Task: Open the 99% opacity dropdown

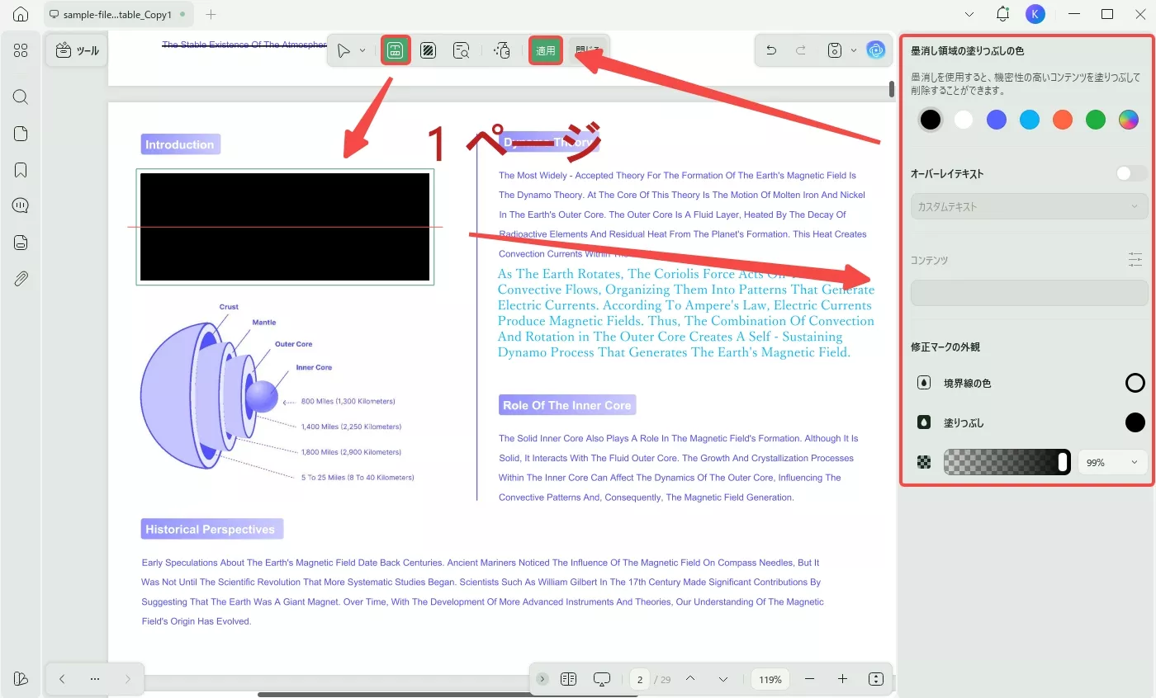Action: coord(1112,463)
